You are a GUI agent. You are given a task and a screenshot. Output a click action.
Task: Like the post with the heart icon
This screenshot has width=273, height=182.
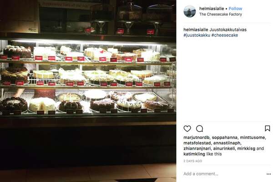[187, 128]
